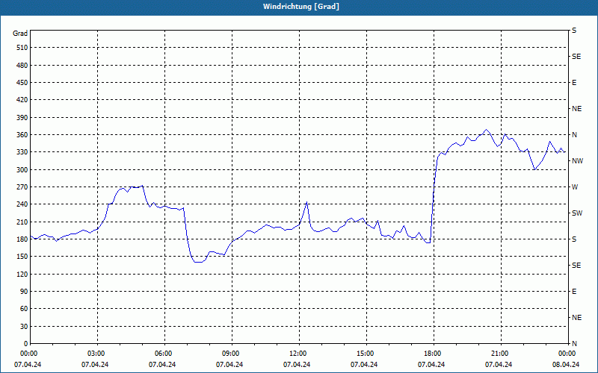Select the E compass label level with 90
Image resolution: width=598 pixels, height=373 pixels.
574,292
